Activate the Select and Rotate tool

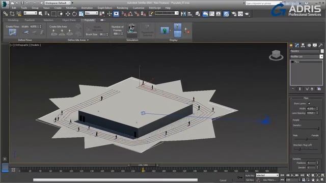coord(74,14)
